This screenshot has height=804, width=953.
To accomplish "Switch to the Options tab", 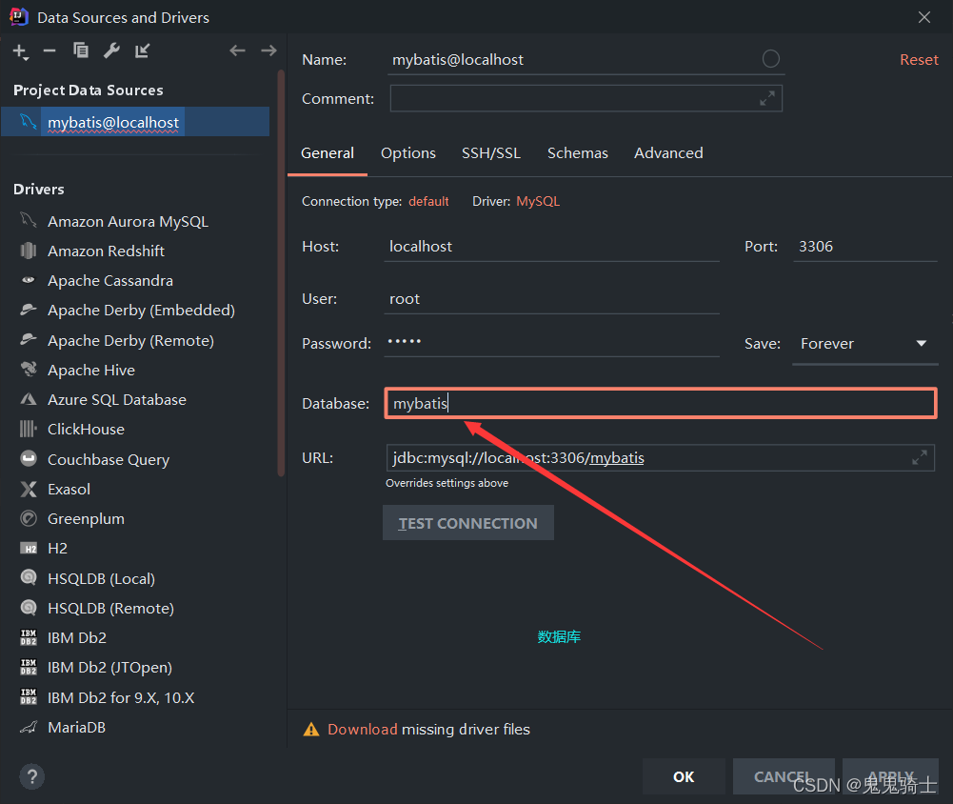I will point(408,153).
